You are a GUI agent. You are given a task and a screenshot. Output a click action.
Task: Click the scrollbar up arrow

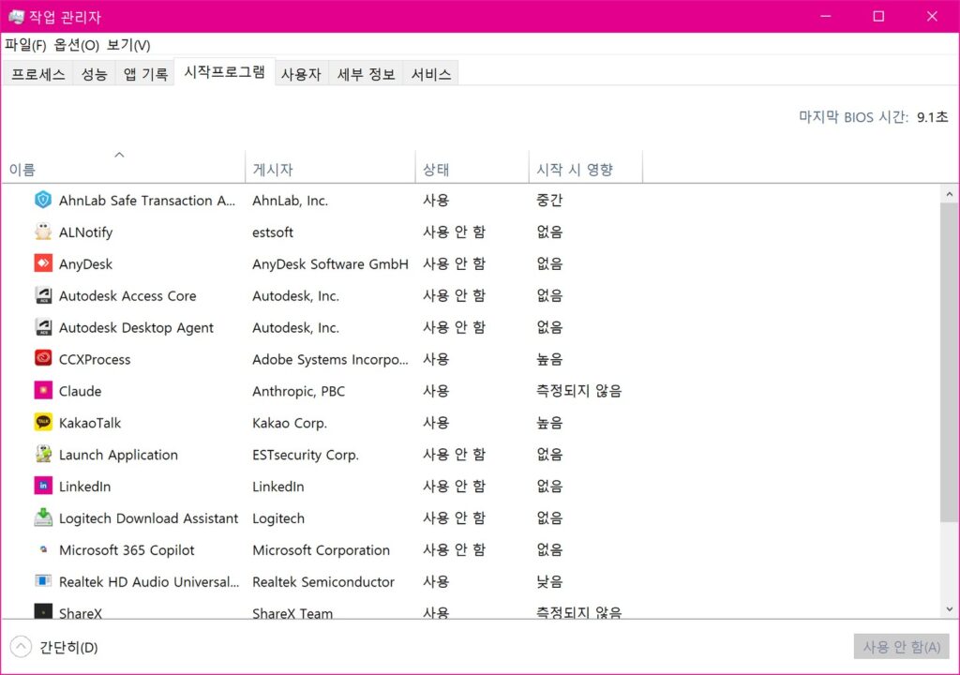950,194
